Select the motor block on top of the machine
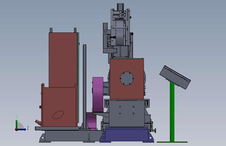Image resolution: width=226 pixels, height=146 pixels. [x=120, y=7]
